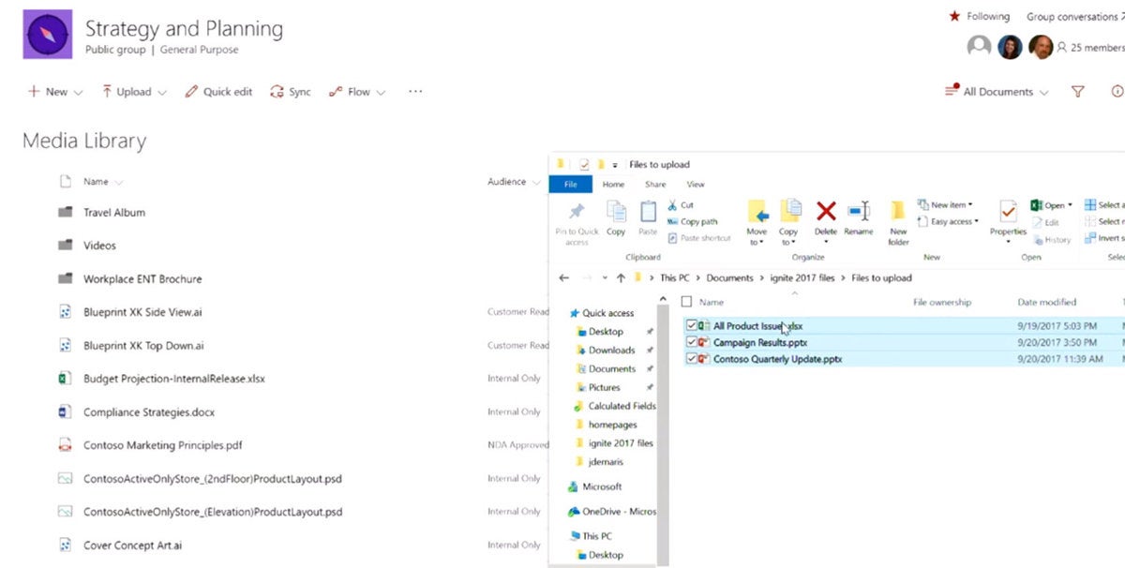Screen dimensions: 1125x568
Task: Switch to the Home ribbon tab
Action: click(x=613, y=185)
